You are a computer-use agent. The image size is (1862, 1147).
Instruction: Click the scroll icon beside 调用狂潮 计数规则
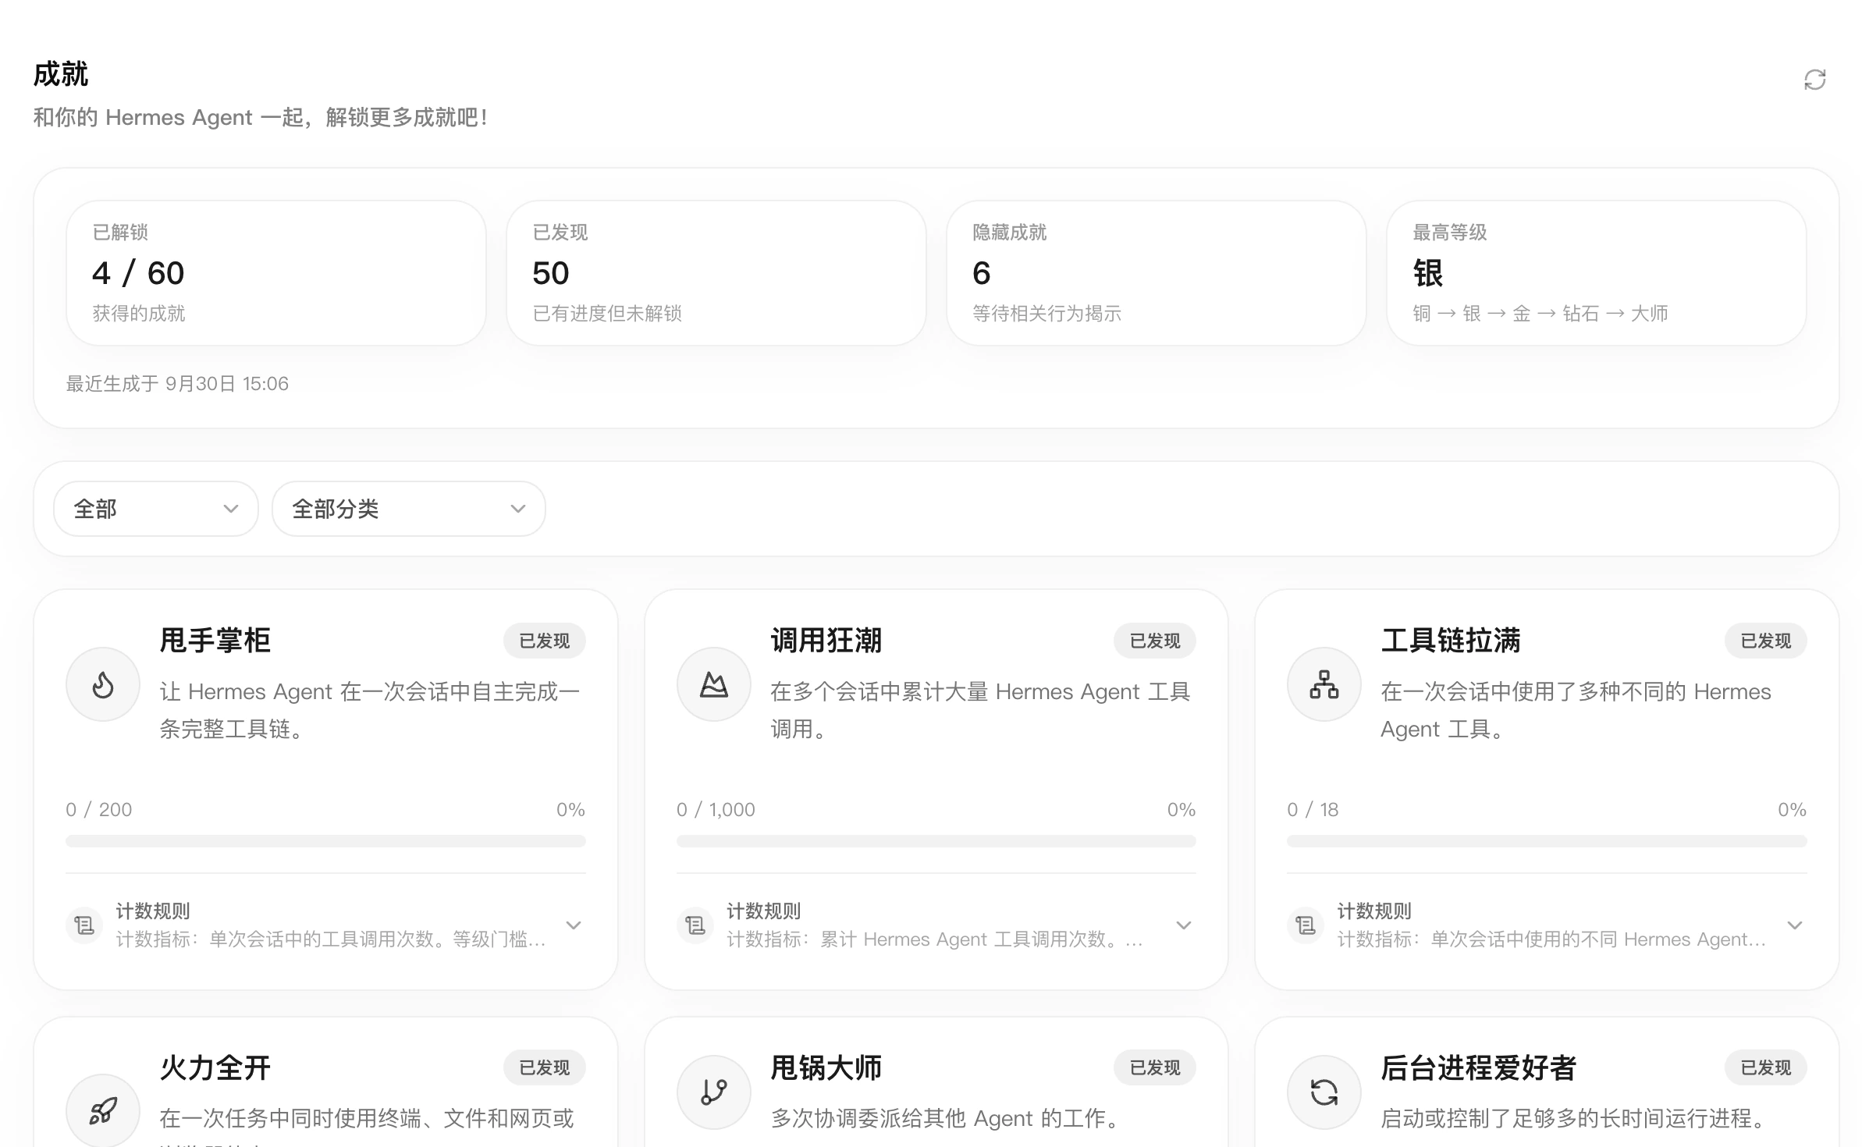tap(695, 925)
